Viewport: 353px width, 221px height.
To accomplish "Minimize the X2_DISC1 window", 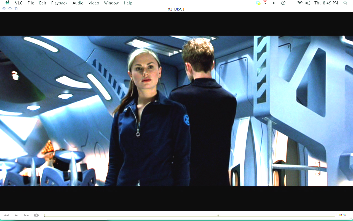I will point(10,9).
